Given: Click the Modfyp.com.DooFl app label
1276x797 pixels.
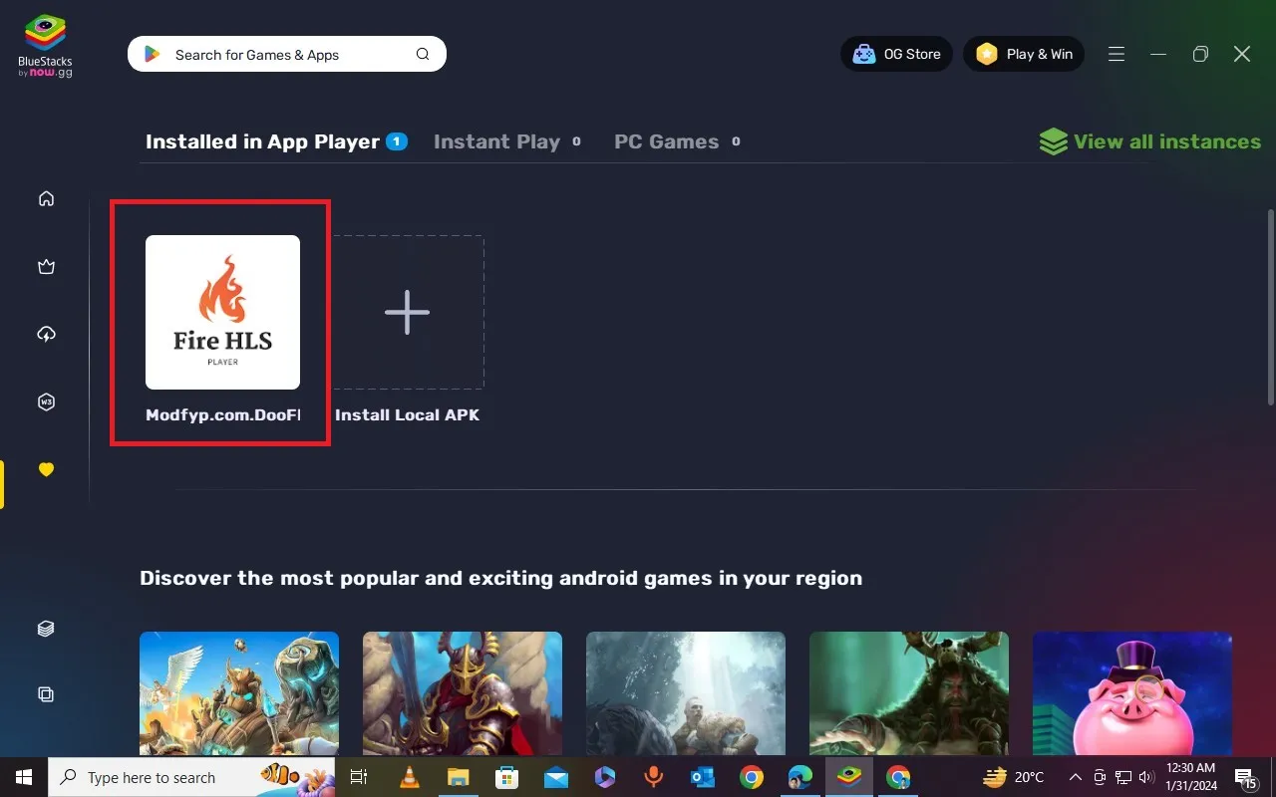Looking at the screenshot, I should tap(222, 414).
